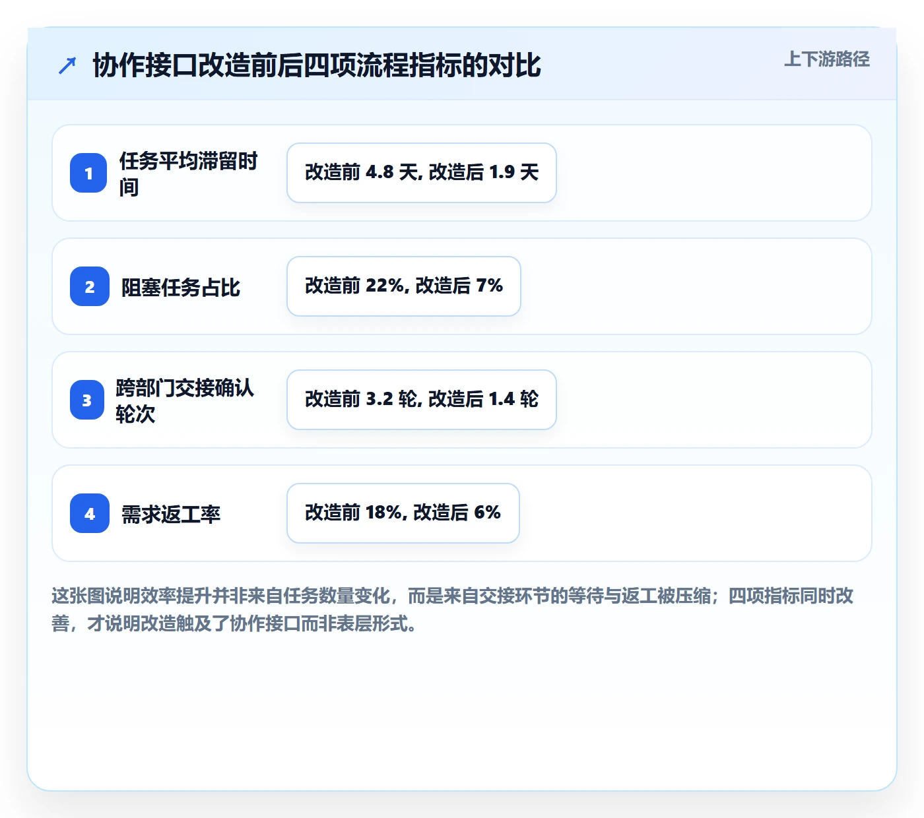Click the title 协作接口改造前后四项流程指标的对比

pos(317,65)
